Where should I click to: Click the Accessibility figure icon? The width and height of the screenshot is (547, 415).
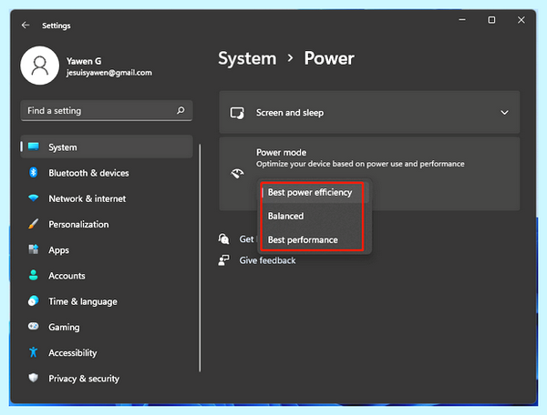[x=34, y=352]
